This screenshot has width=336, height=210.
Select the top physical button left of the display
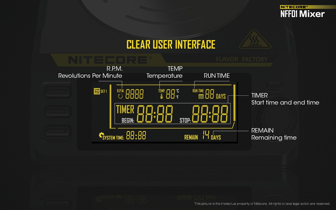pyautogui.click(x=57, y=92)
